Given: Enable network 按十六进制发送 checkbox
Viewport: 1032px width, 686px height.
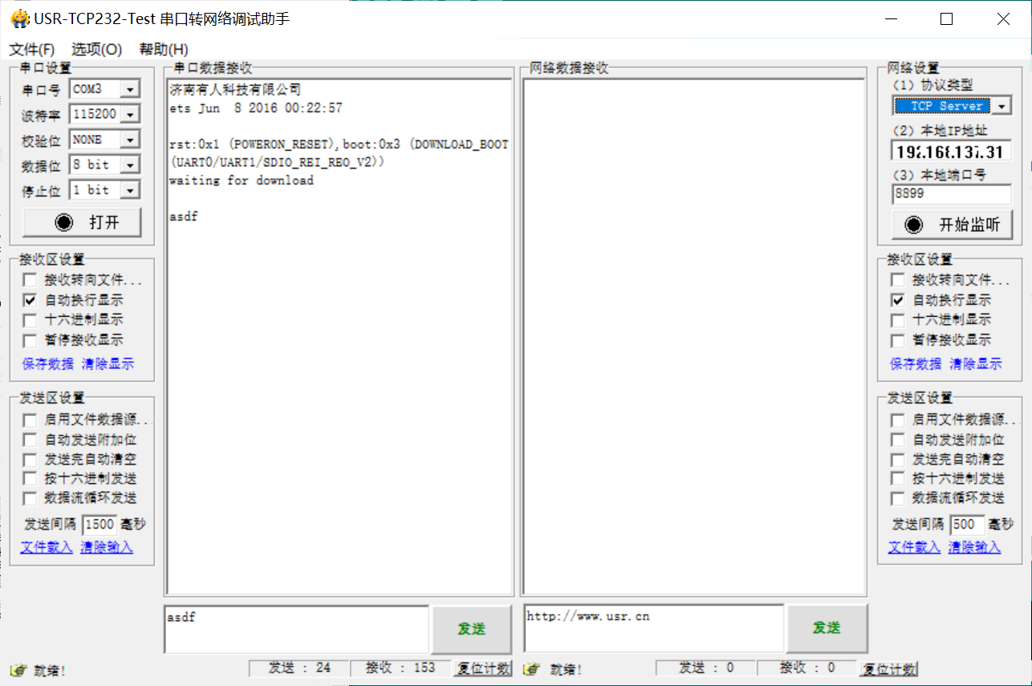Looking at the screenshot, I should point(898,479).
